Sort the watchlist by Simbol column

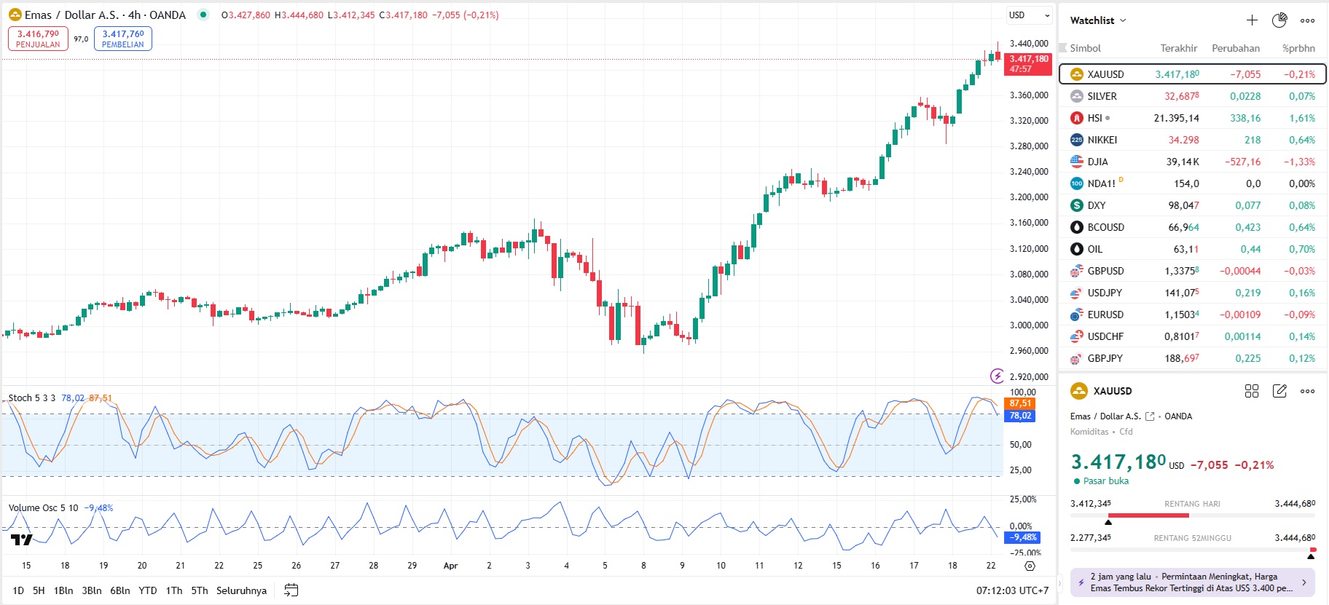tap(1085, 48)
